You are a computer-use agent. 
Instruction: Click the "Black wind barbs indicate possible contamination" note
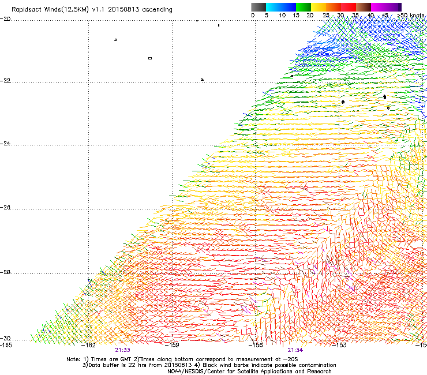(x=265, y=365)
